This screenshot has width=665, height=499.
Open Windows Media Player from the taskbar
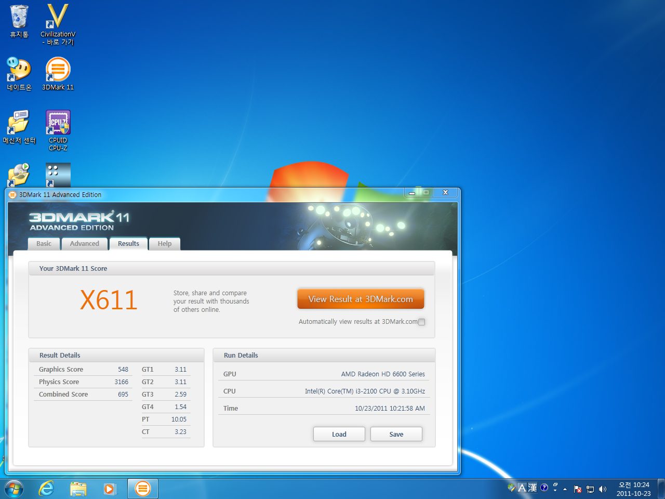click(x=110, y=489)
